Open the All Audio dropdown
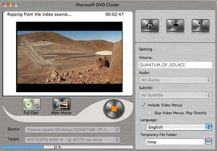This screenshot has width=217, height=151. pos(175,80)
